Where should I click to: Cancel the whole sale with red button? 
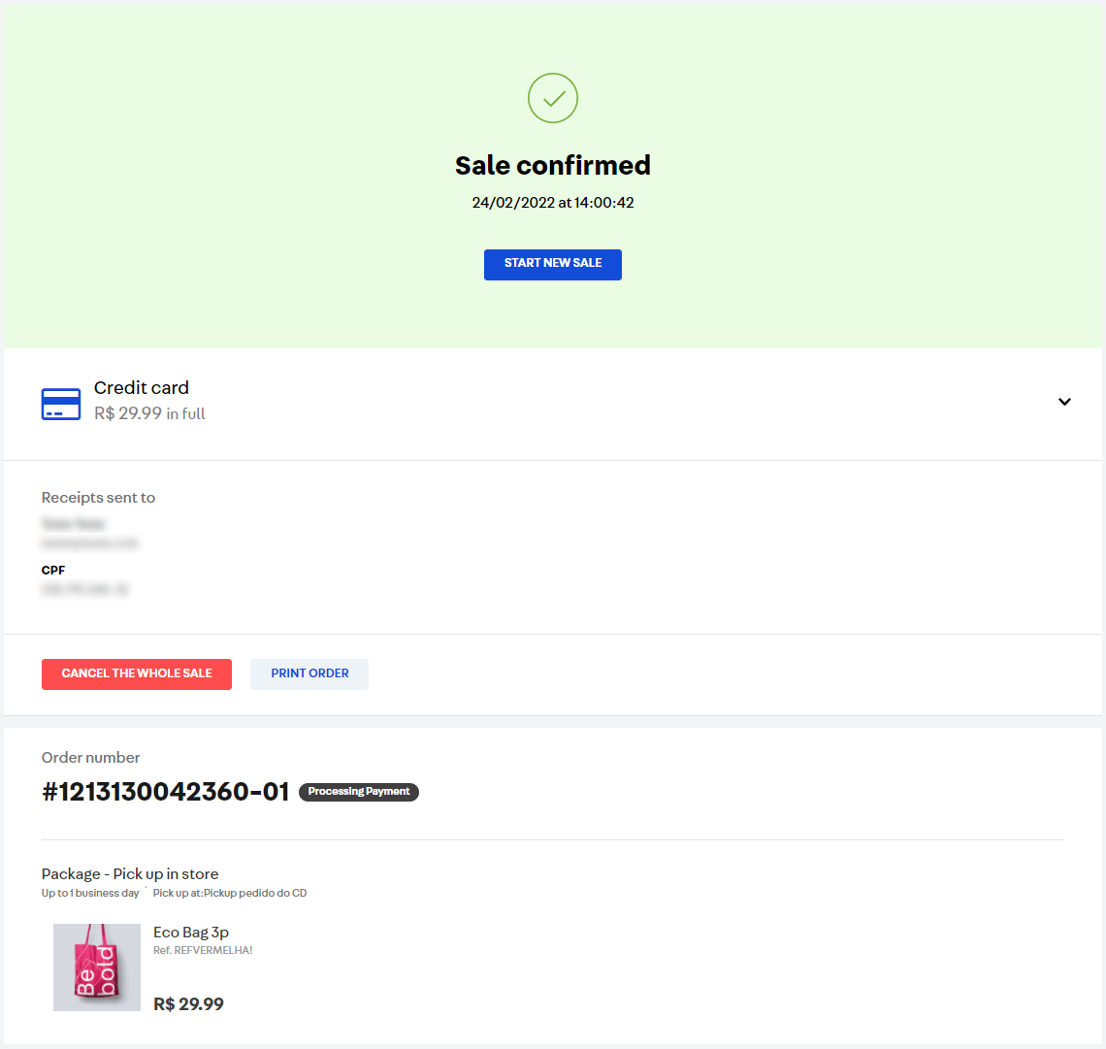click(137, 674)
